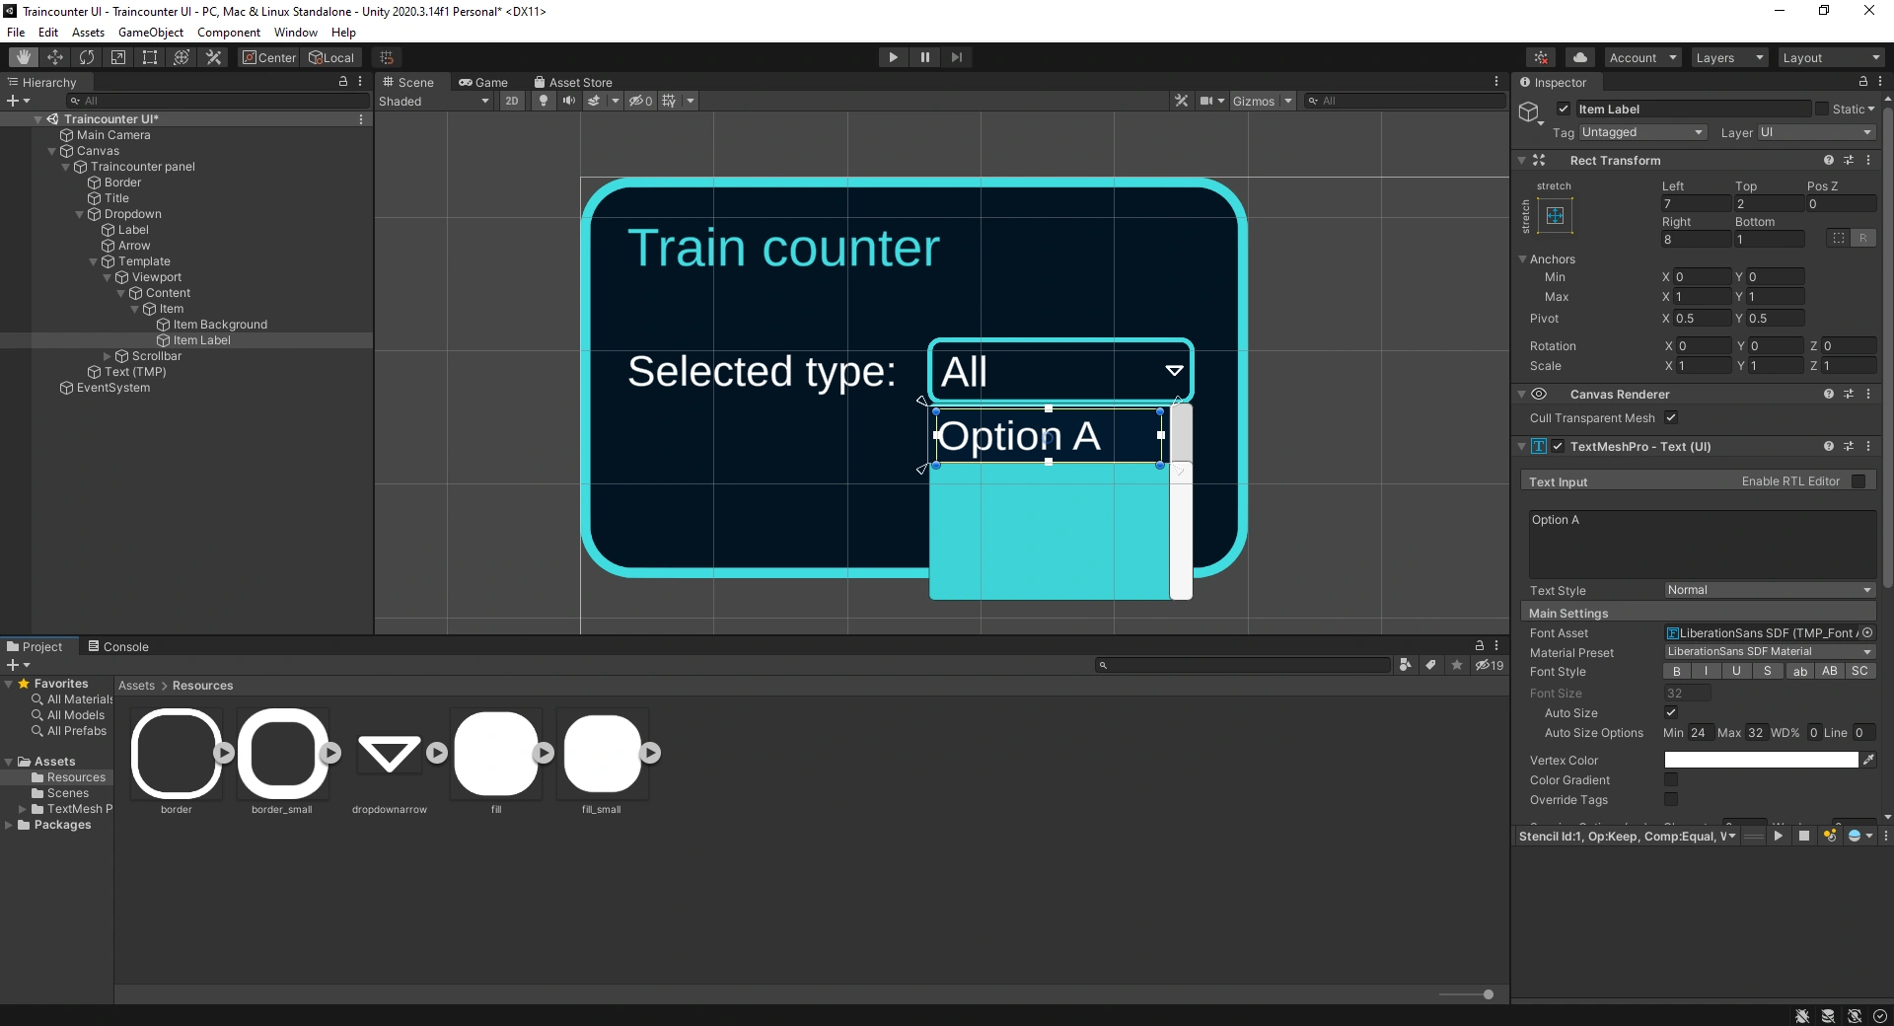Filter project search by type
Image resolution: width=1894 pixels, height=1026 pixels.
1405,665
